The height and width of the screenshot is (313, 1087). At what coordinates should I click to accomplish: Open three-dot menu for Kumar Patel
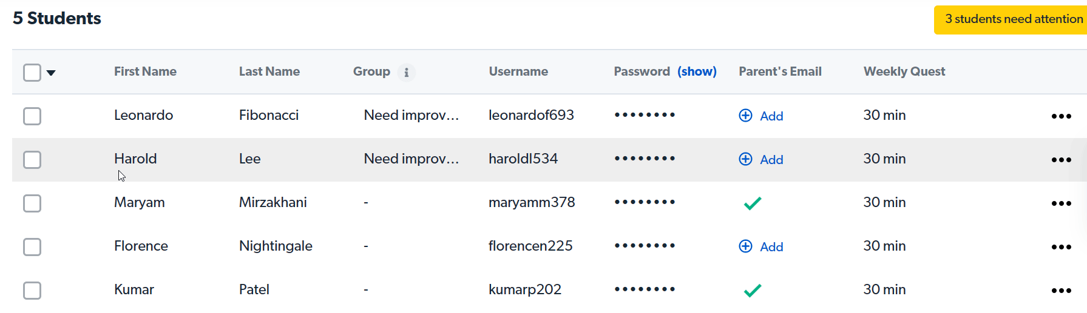tap(1061, 291)
